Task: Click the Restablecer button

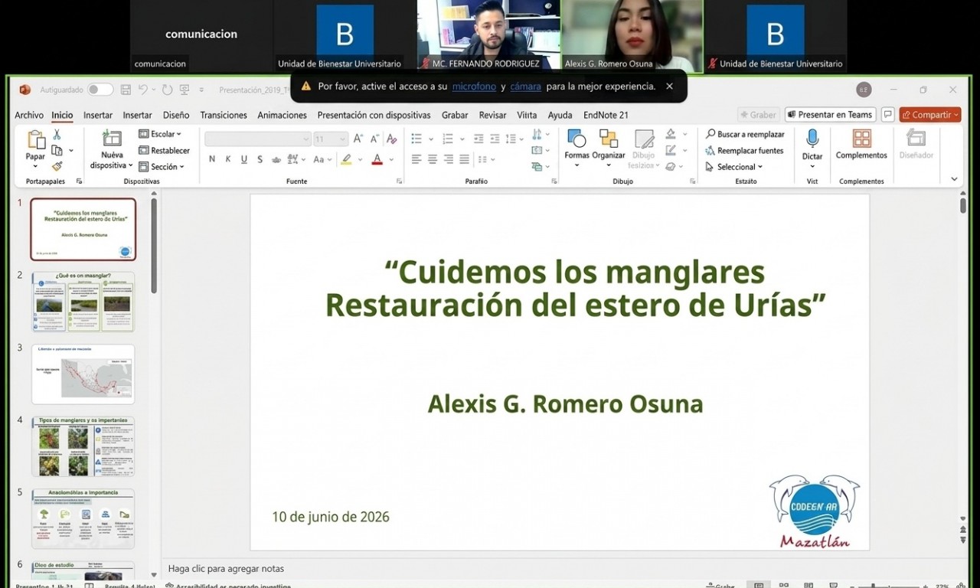Action: [x=165, y=151]
